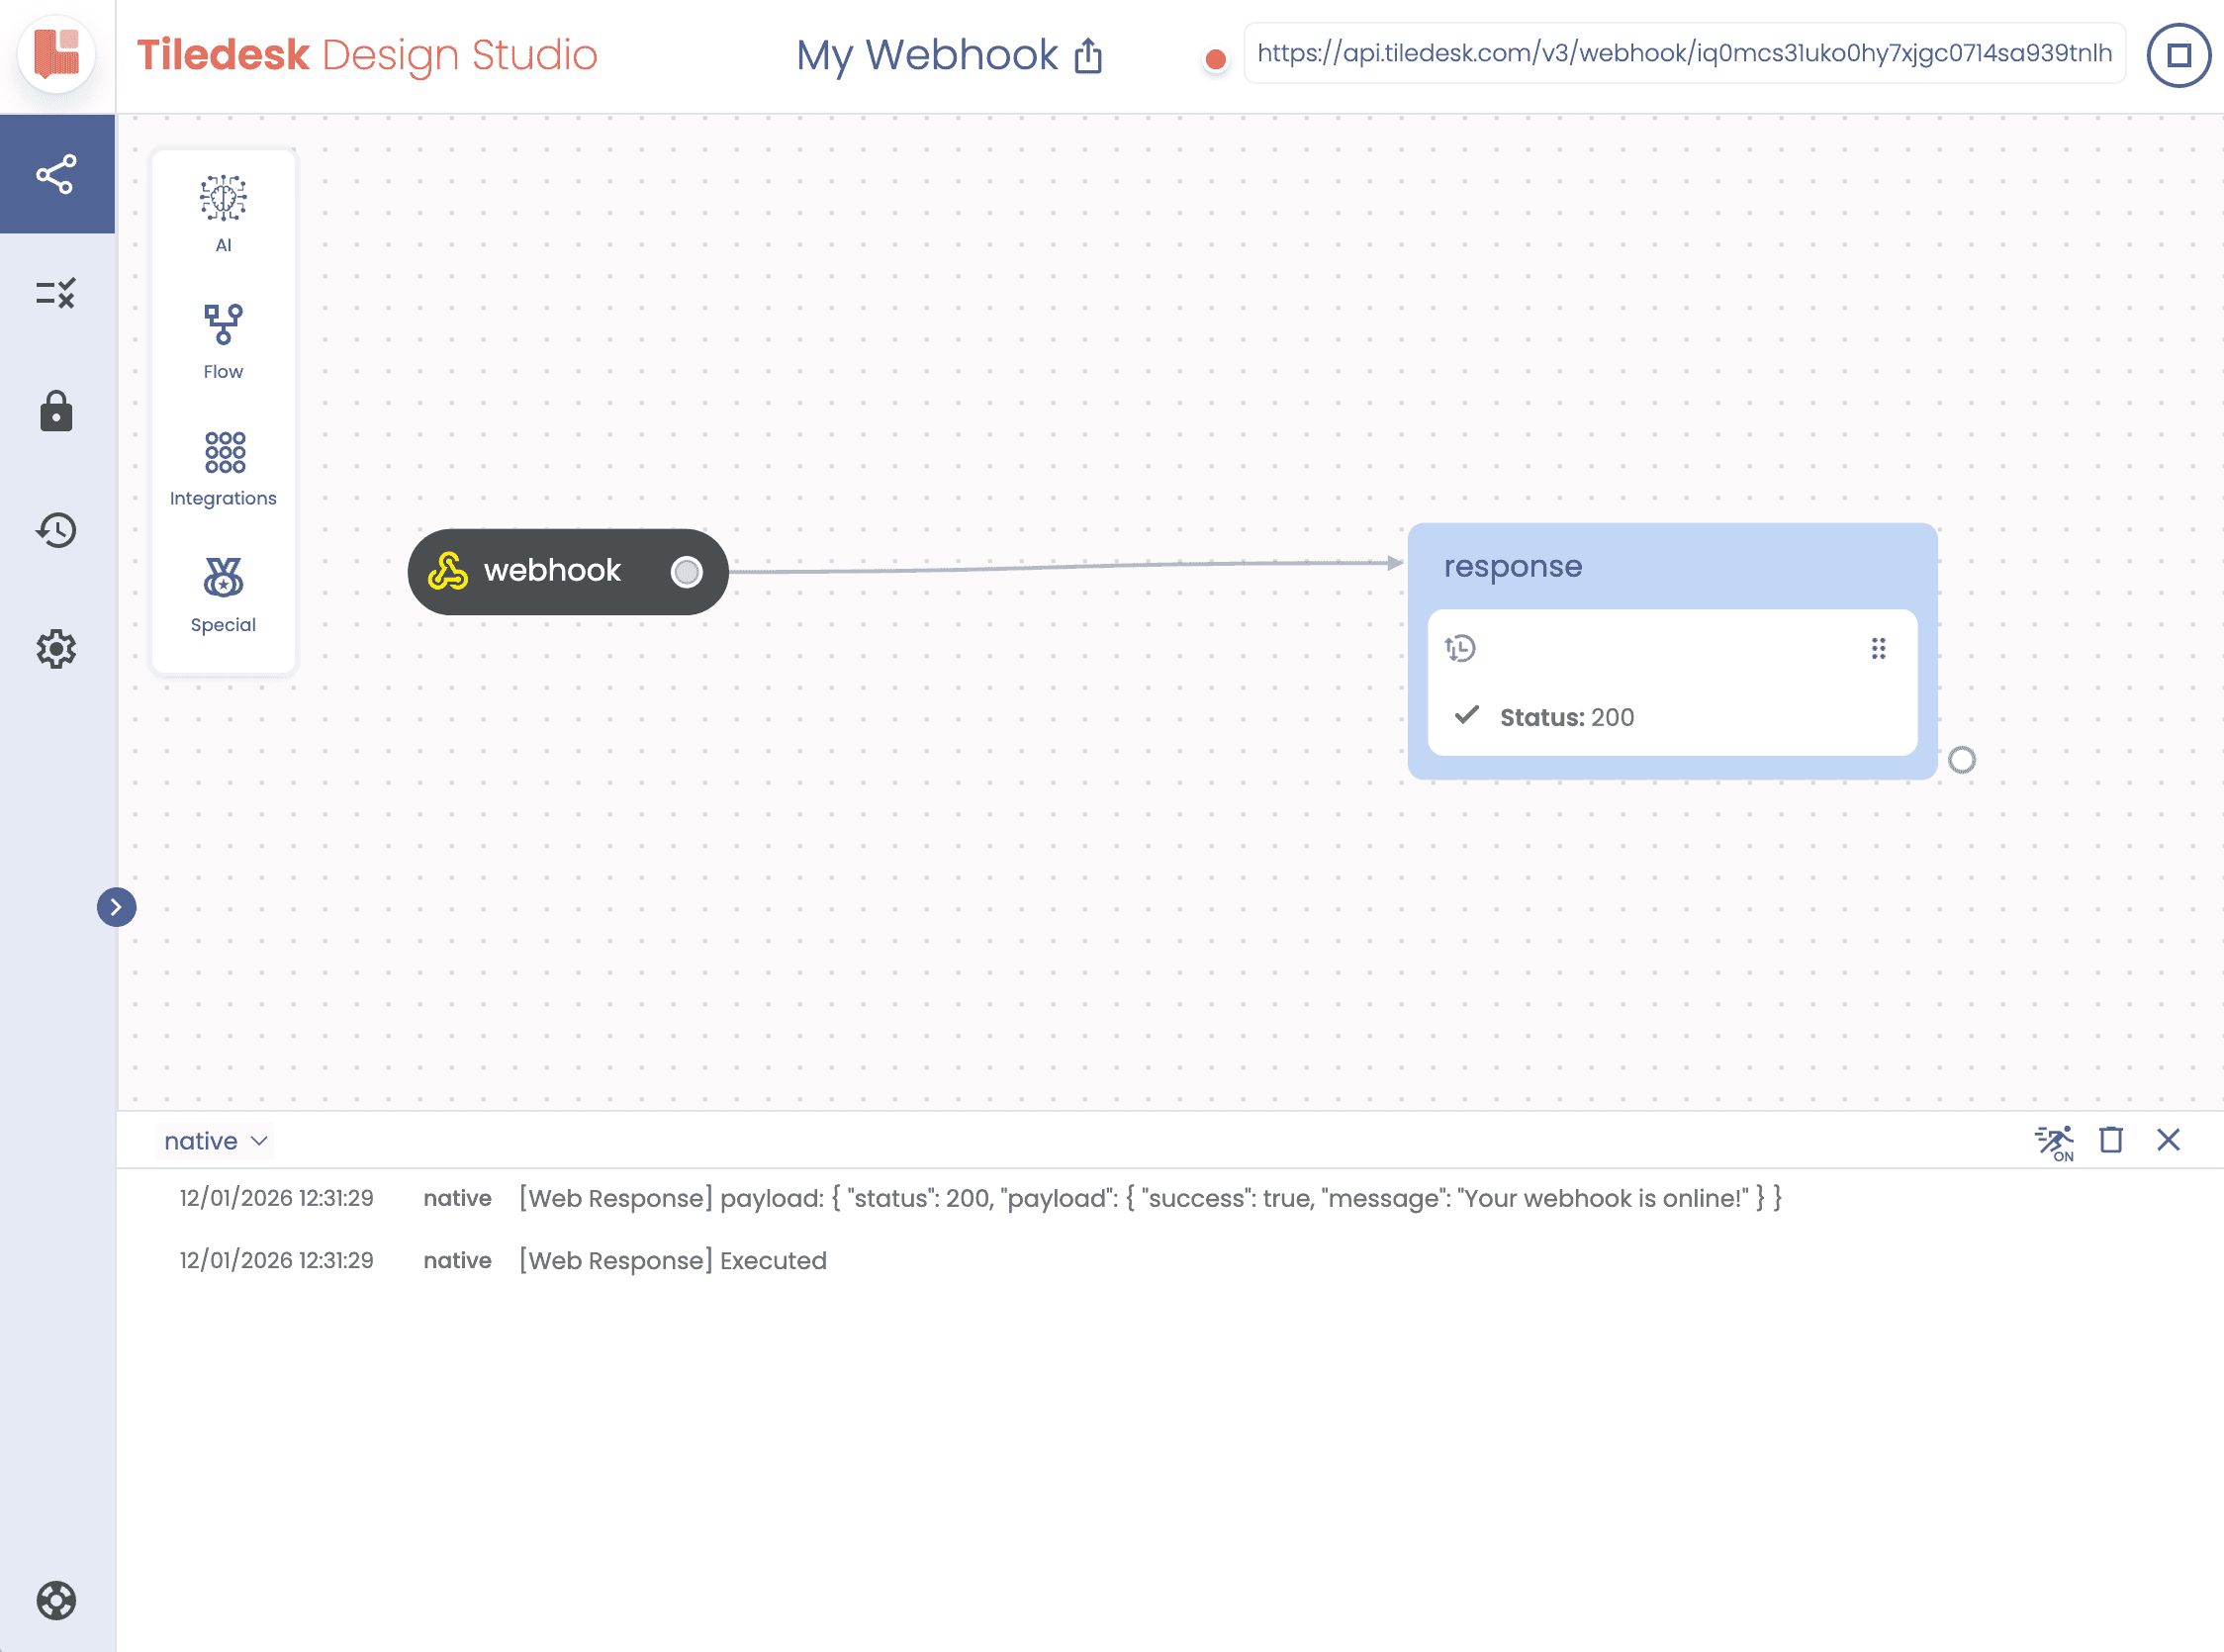Viewport: 2224px width, 1652px height.
Task: Select the Status: 200 action row
Action: click(x=1672, y=717)
